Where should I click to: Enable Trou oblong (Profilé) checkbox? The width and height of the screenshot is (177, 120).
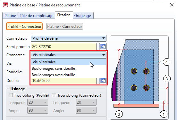click(11, 95)
